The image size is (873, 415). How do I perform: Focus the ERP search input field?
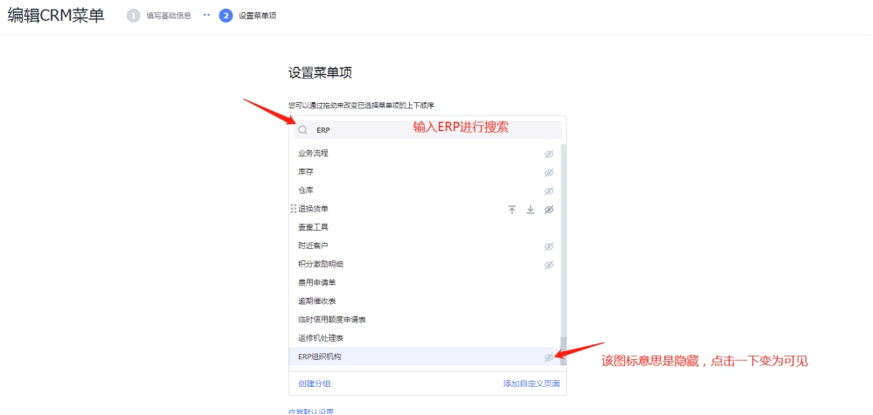pos(427,130)
